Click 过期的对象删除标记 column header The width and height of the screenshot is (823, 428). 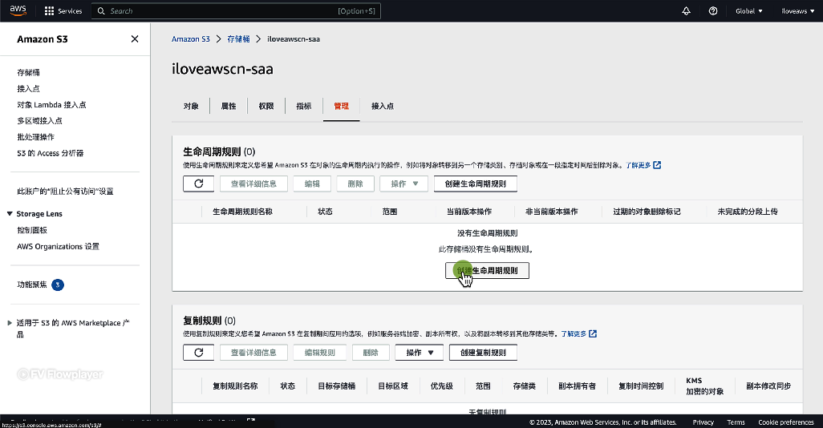[x=647, y=212]
